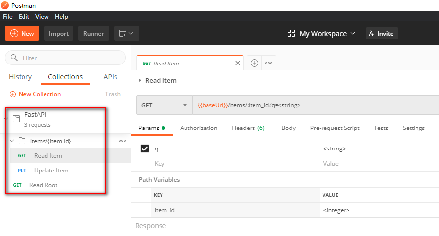Open the File menu
This screenshot has width=439, height=236.
(8, 16)
